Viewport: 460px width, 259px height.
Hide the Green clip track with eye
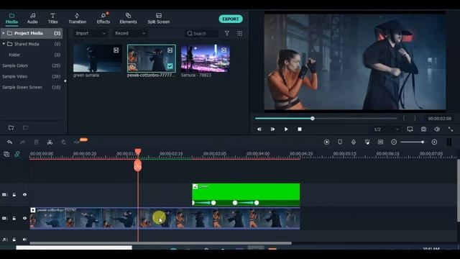pos(24,195)
